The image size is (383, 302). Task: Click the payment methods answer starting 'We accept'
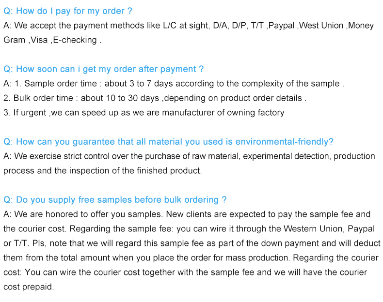pos(189,26)
